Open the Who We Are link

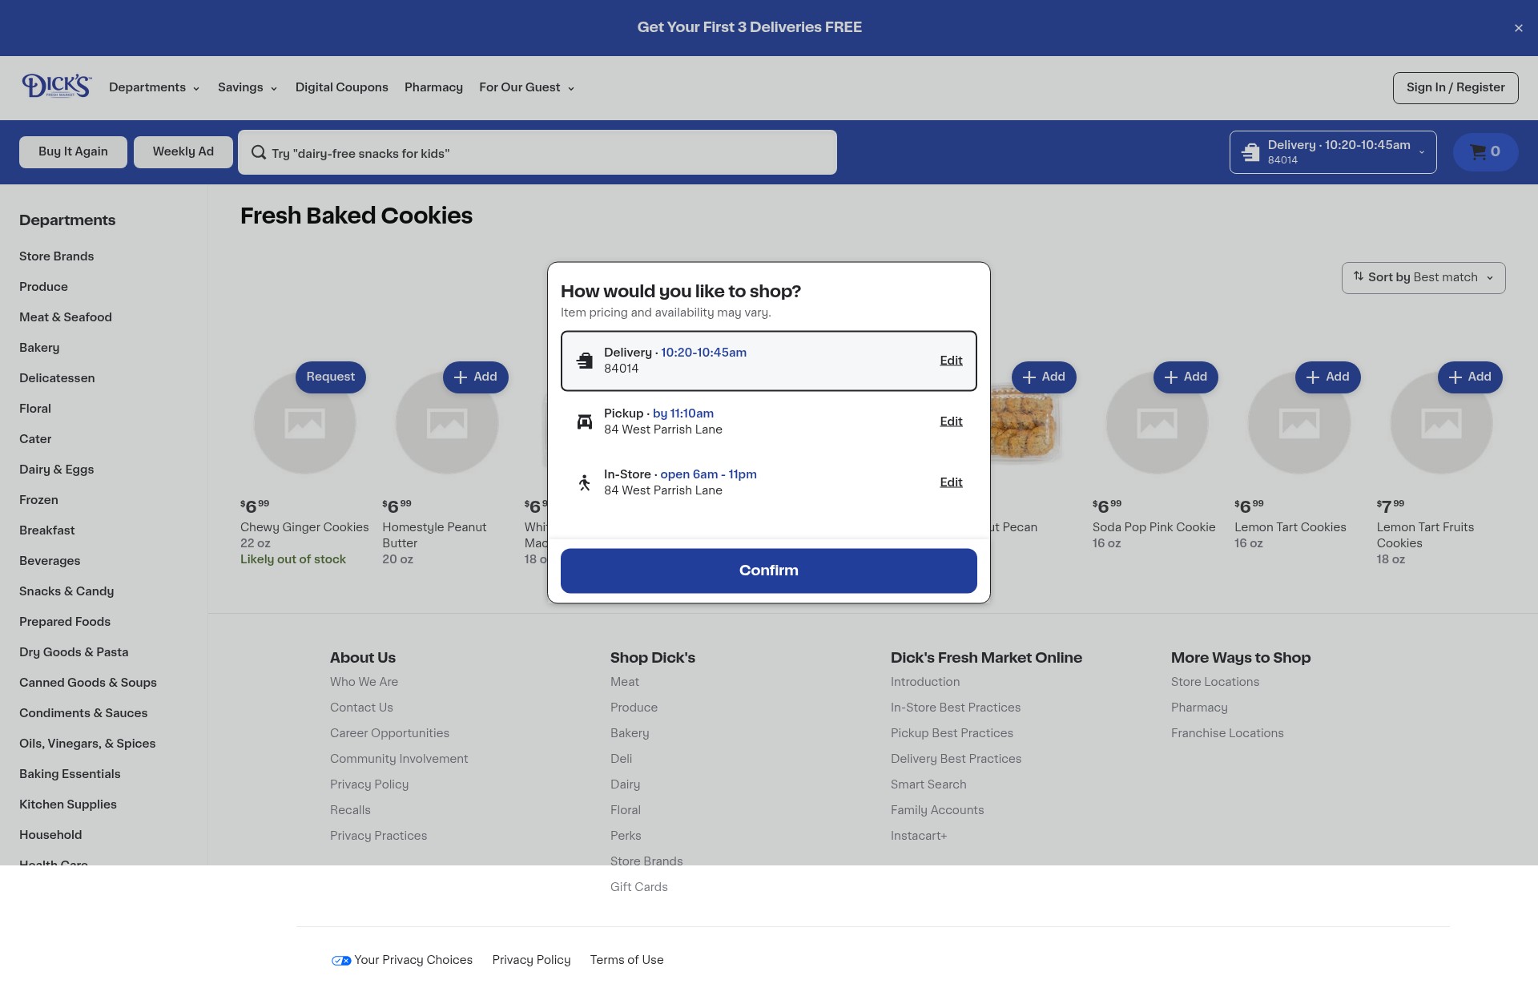point(364,682)
